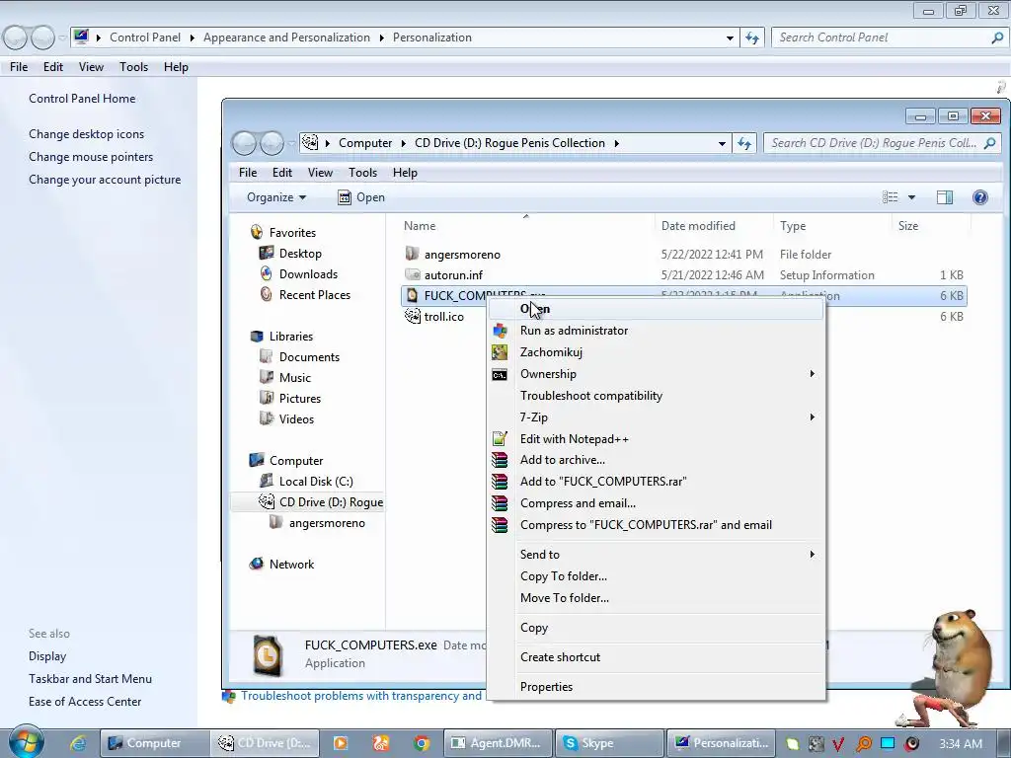Open Explorer's File menu
The height and width of the screenshot is (758, 1011).
point(248,173)
